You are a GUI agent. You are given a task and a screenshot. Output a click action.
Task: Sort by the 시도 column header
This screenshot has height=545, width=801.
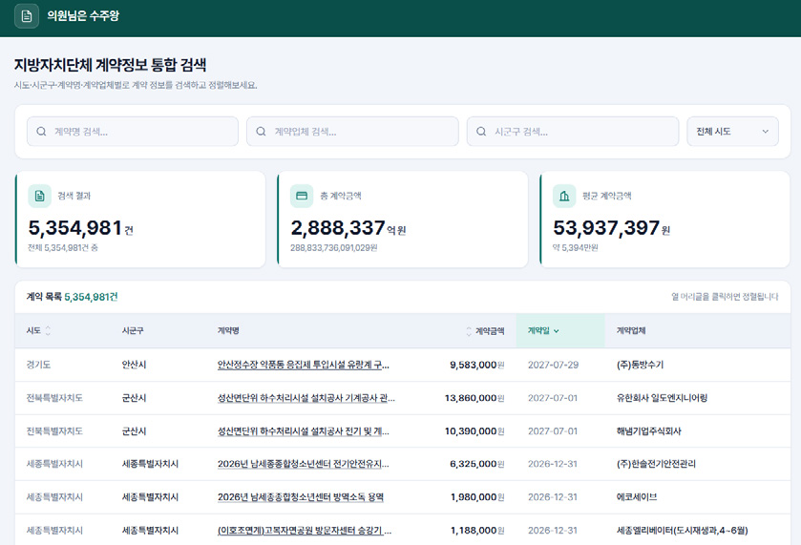pyautogui.click(x=39, y=331)
